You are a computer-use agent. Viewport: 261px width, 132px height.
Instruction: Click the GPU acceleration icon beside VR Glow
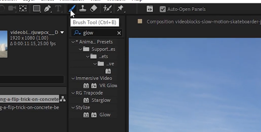pos(94,86)
